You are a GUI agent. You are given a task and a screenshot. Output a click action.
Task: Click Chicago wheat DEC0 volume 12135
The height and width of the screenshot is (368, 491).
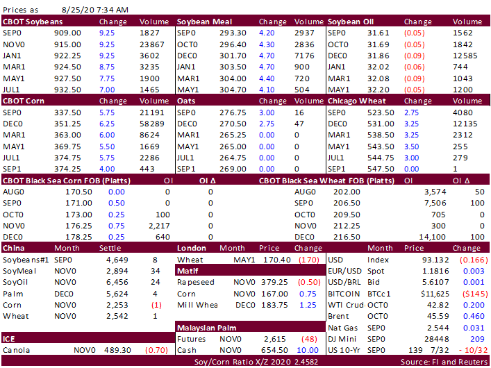pos(465,124)
